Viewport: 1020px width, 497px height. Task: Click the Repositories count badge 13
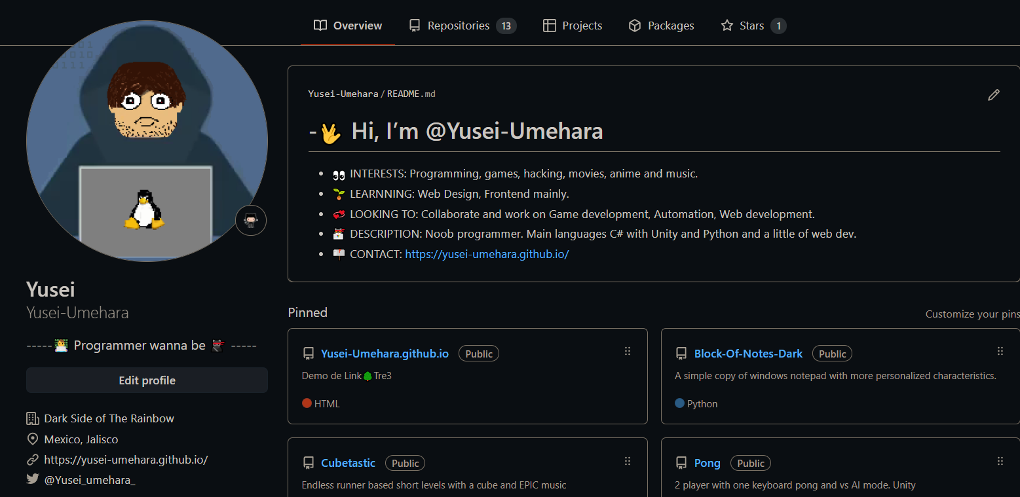pyautogui.click(x=506, y=26)
